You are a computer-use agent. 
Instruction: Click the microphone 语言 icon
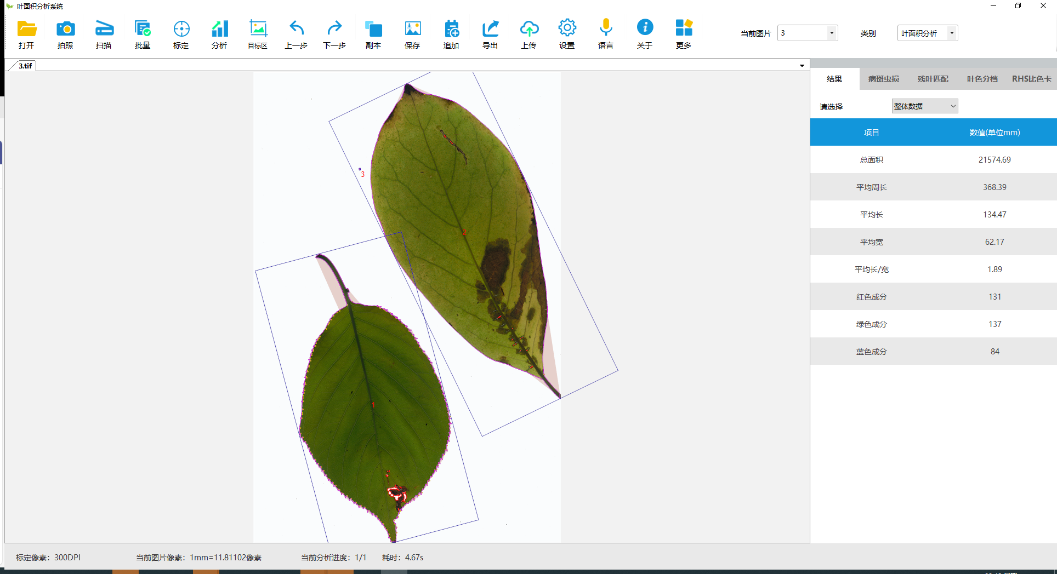[606, 29]
